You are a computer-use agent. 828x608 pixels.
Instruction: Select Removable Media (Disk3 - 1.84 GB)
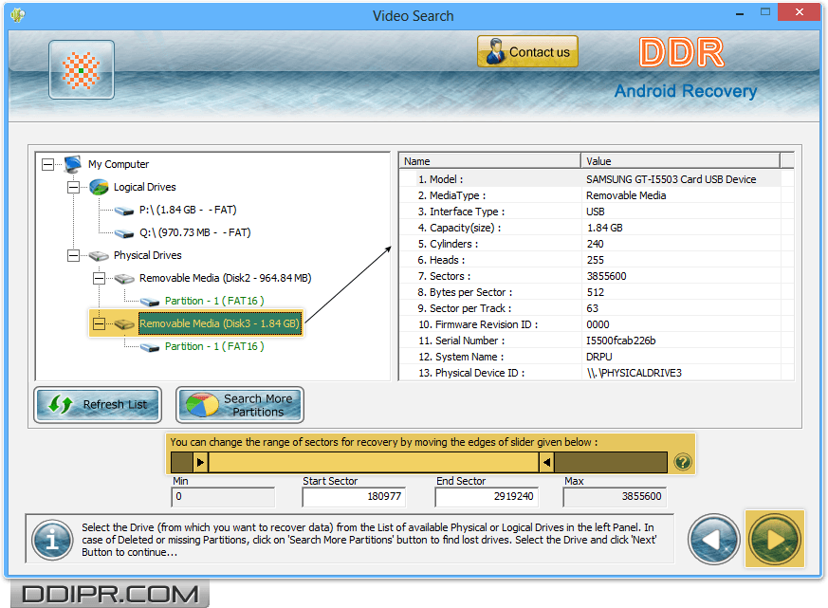pyautogui.click(x=220, y=323)
